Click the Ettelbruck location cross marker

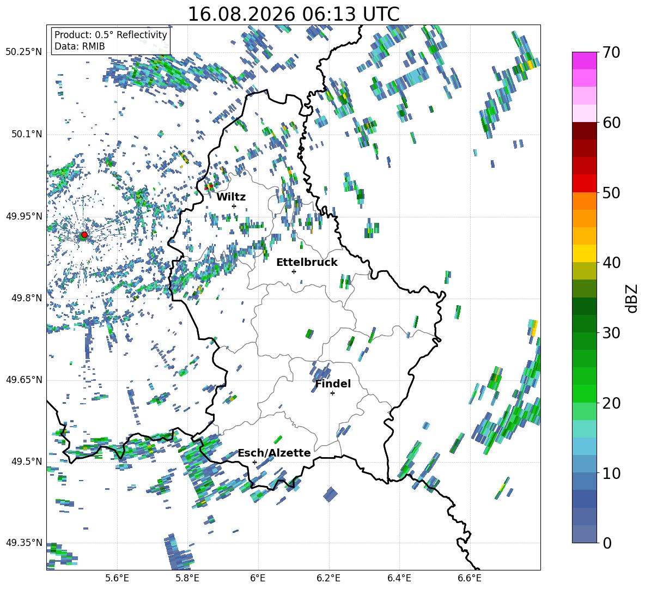[x=294, y=271]
